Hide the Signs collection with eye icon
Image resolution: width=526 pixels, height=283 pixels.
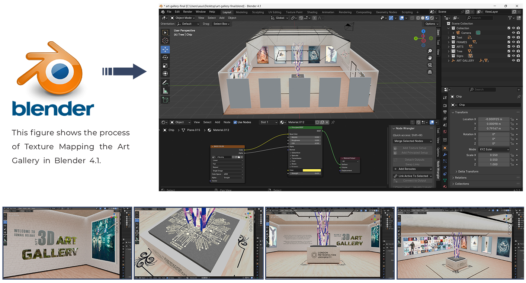pos(514,56)
